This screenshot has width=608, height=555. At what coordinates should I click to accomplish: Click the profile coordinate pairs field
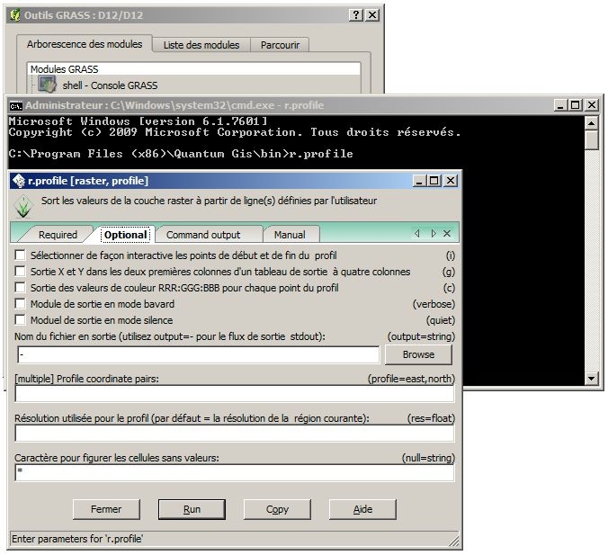point(235,394)
